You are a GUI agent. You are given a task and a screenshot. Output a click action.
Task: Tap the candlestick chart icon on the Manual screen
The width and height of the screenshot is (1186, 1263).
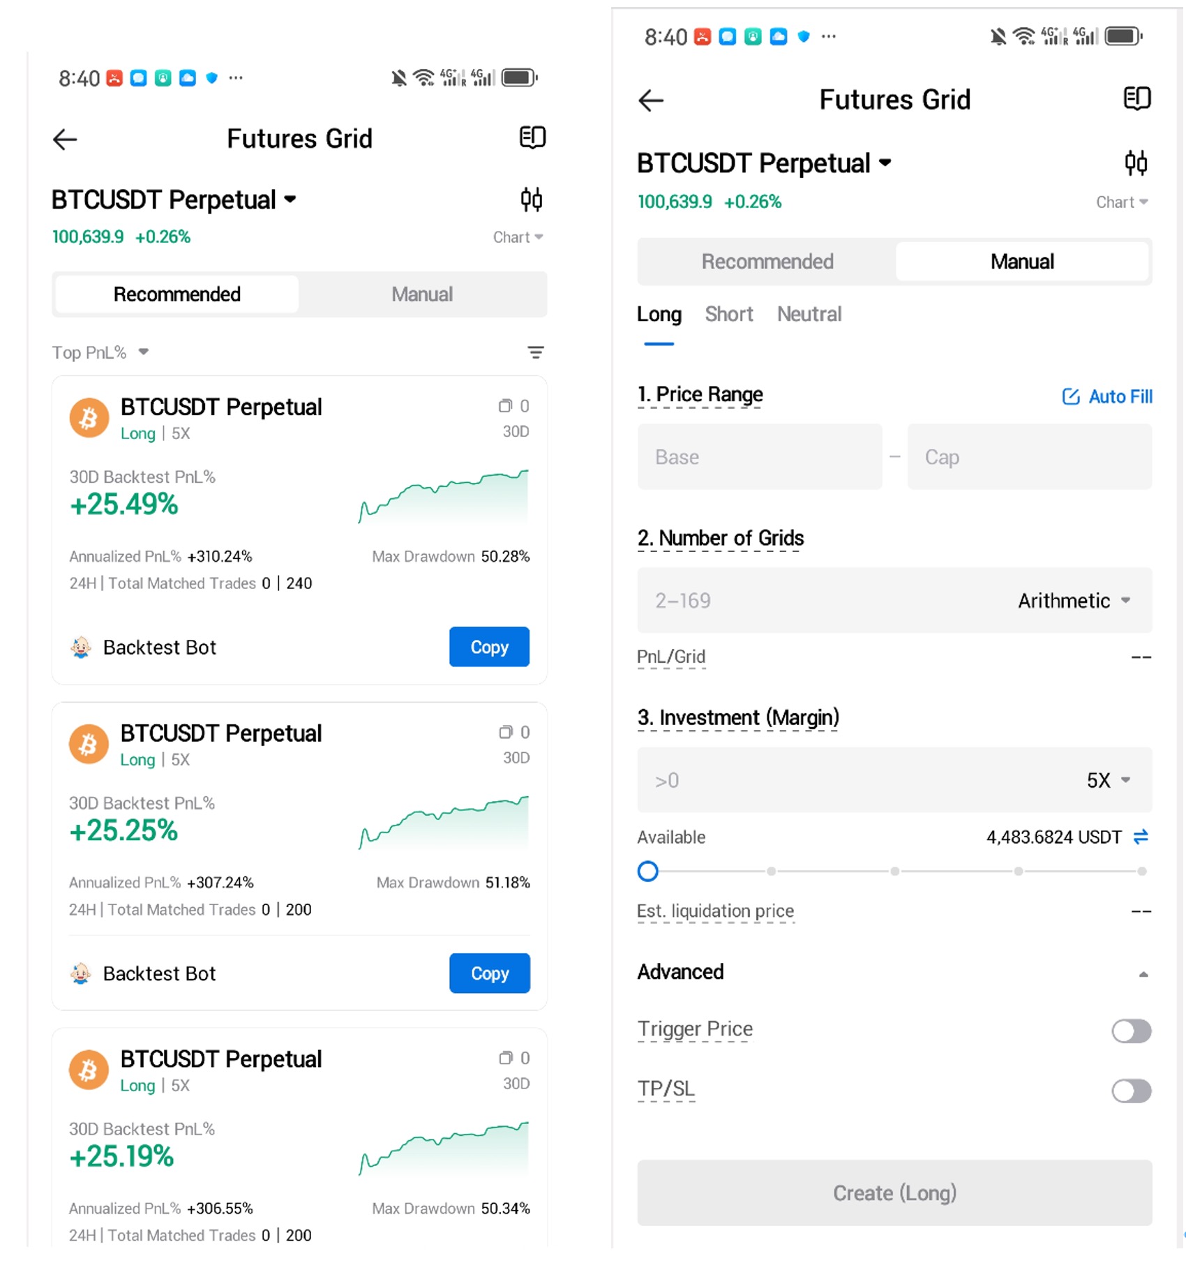pyautogui.click(x=1136, y=163)
